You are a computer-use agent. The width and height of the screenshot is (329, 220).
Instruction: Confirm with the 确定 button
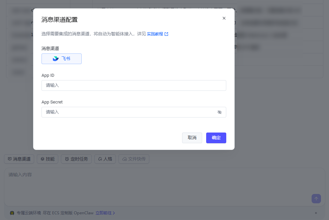[216, 138]
